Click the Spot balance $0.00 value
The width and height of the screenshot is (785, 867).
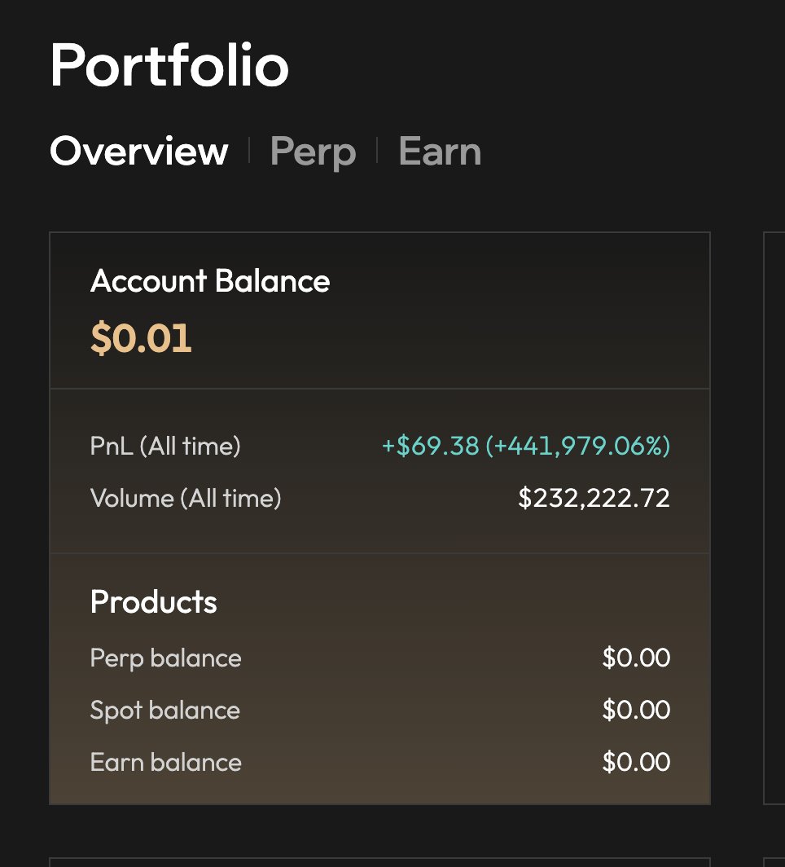coord(636,710)
